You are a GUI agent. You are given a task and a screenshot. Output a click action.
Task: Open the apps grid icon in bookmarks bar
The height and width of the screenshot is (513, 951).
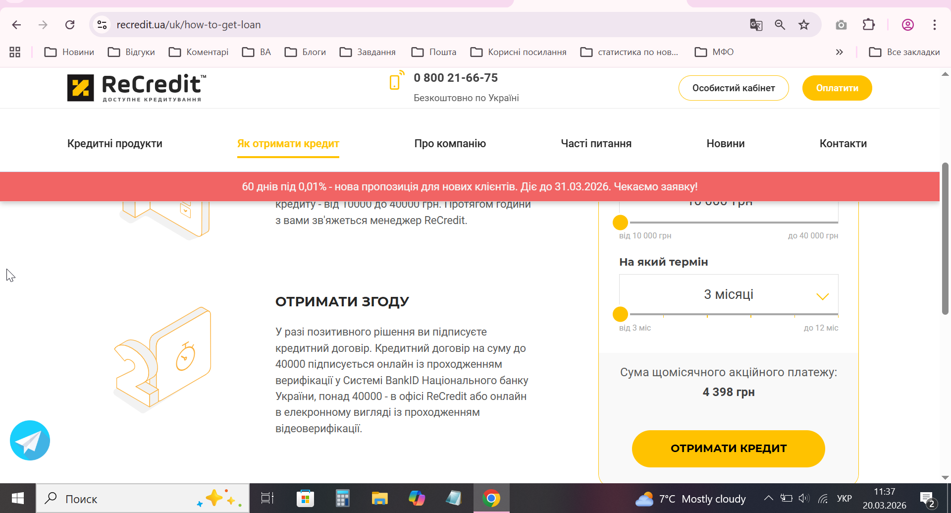coord(15,52)
